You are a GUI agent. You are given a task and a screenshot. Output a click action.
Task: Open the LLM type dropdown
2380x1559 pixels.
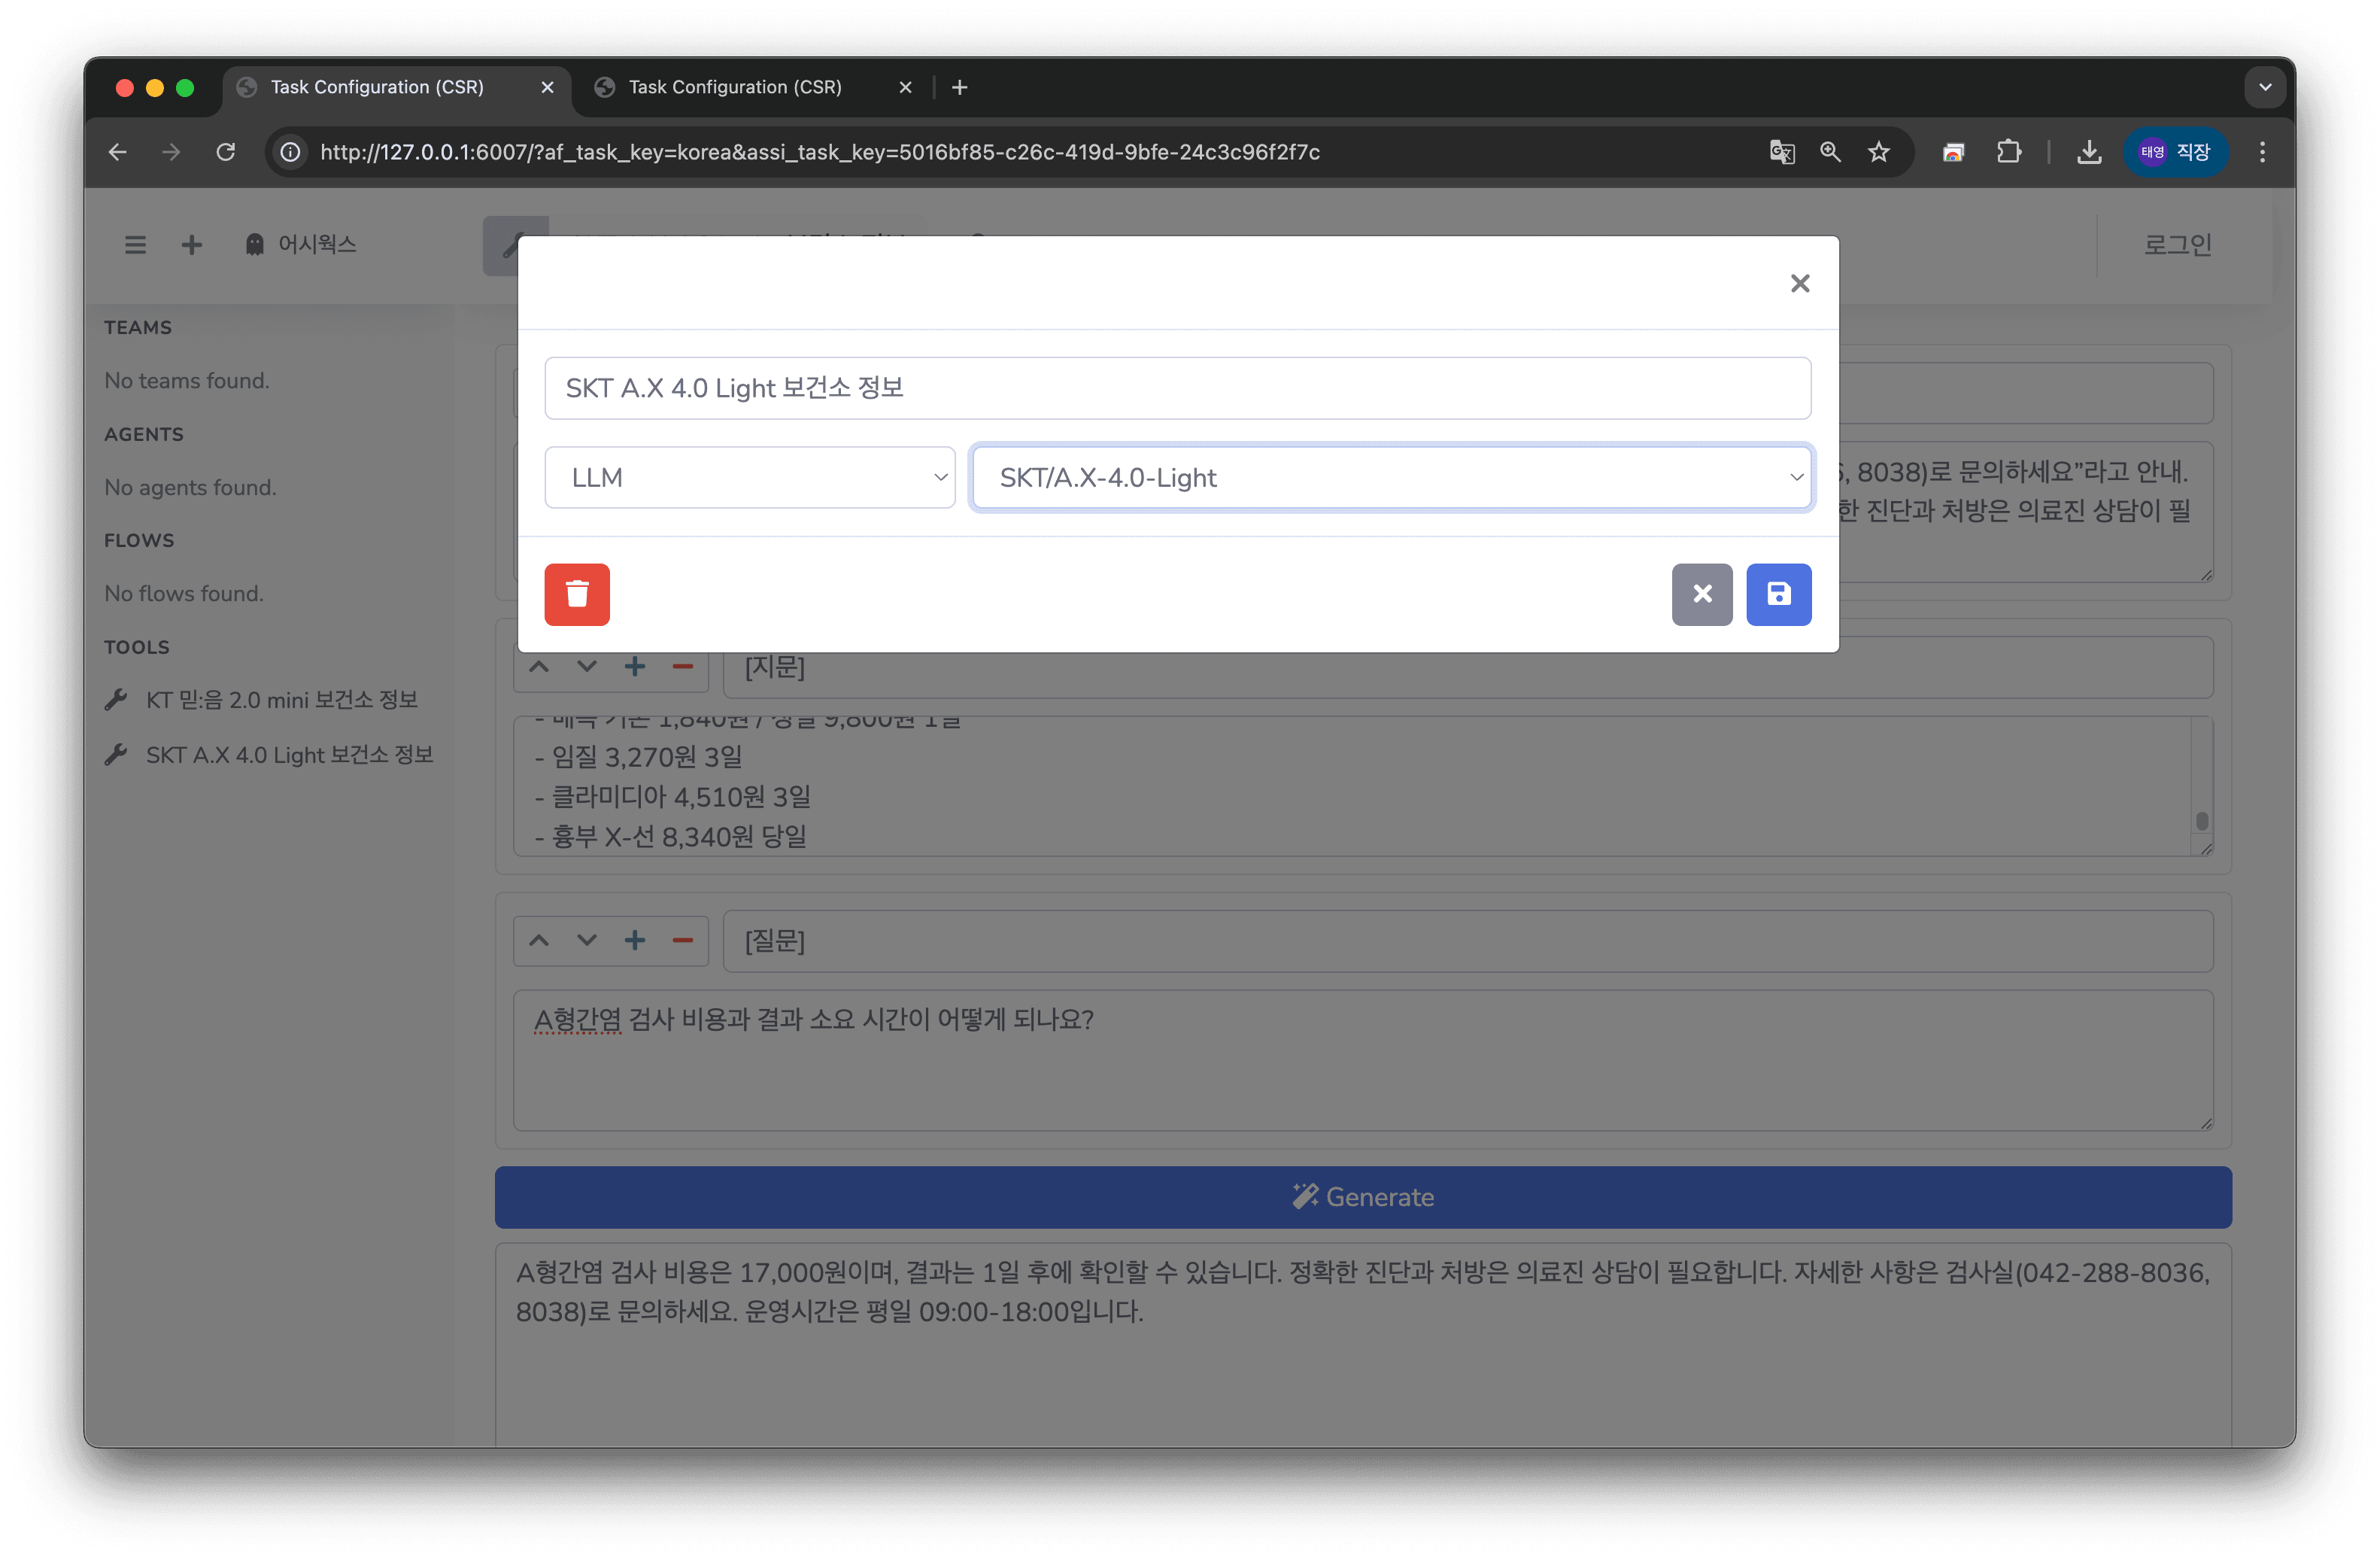tap(750, 477)
